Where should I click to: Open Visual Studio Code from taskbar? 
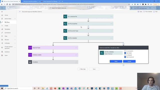point(96,88)
